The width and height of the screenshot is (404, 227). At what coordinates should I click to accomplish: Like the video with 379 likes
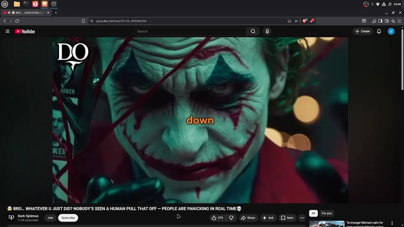pyautogui.click(x=217, y=218)
